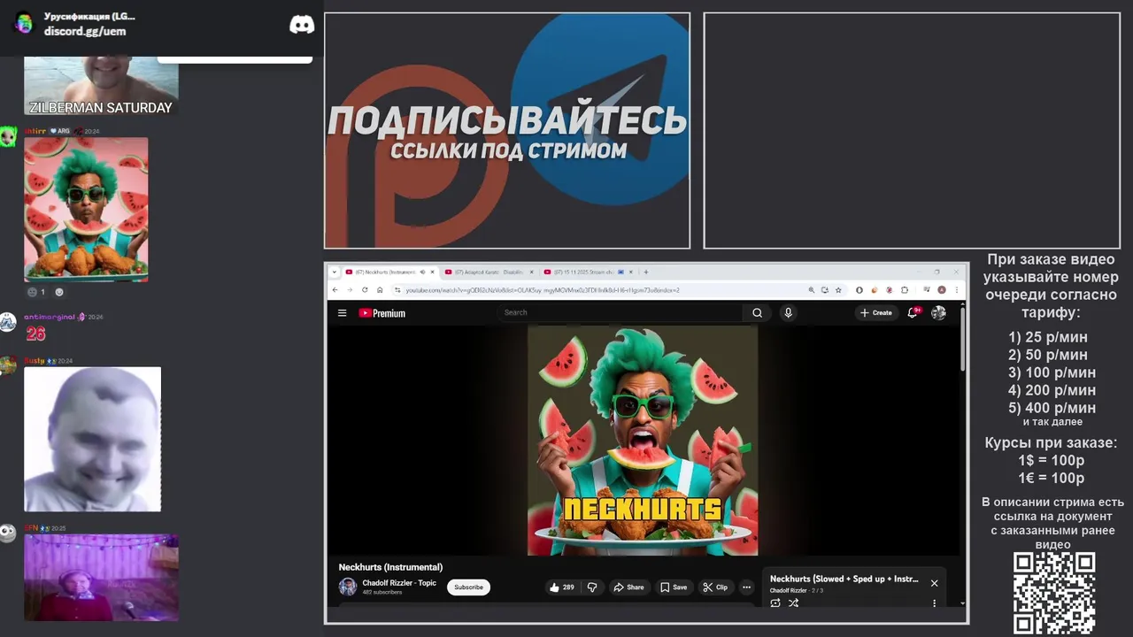Click the Подписывайтесь banner image
Viewport: 1133px width, 637px height.
pos(507,131)
